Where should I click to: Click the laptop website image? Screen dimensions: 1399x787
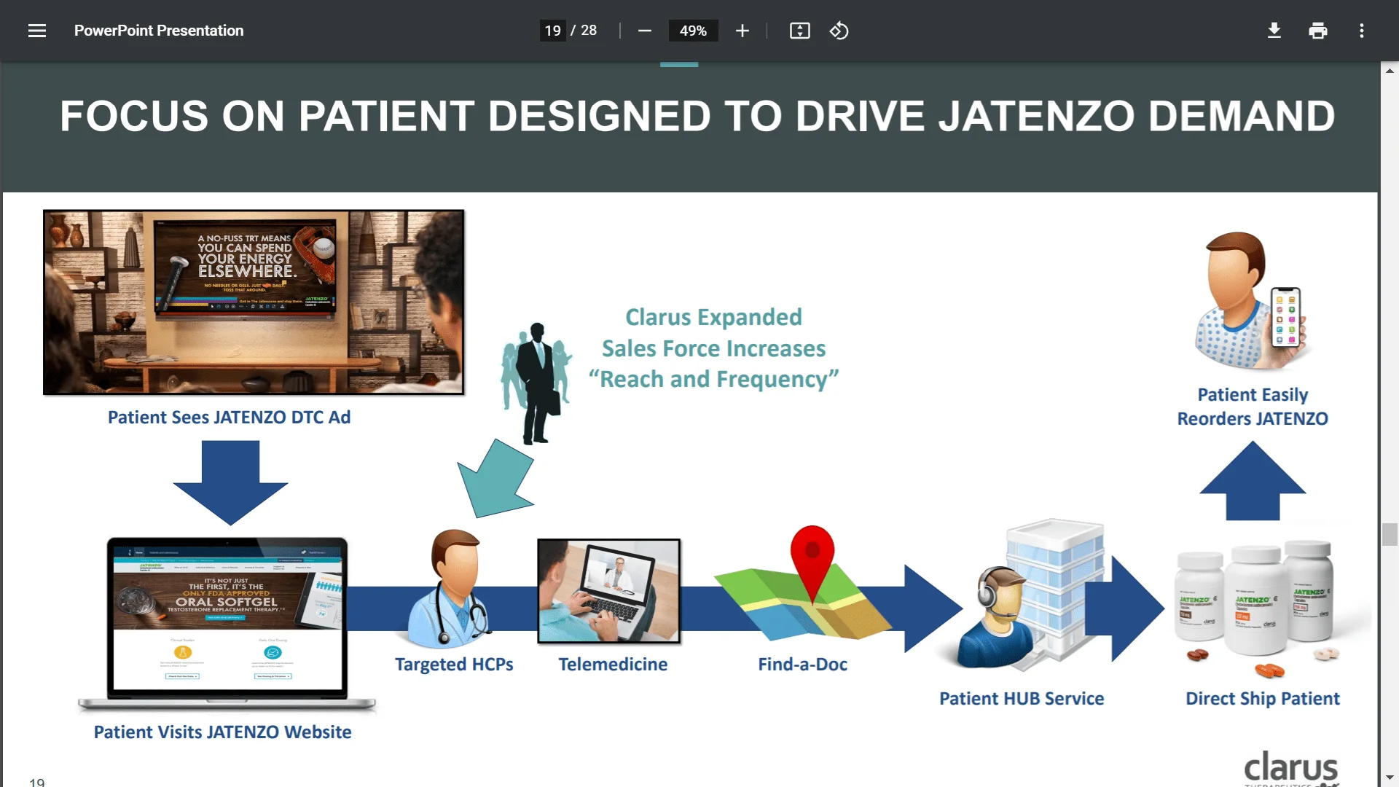pos(227,624)
